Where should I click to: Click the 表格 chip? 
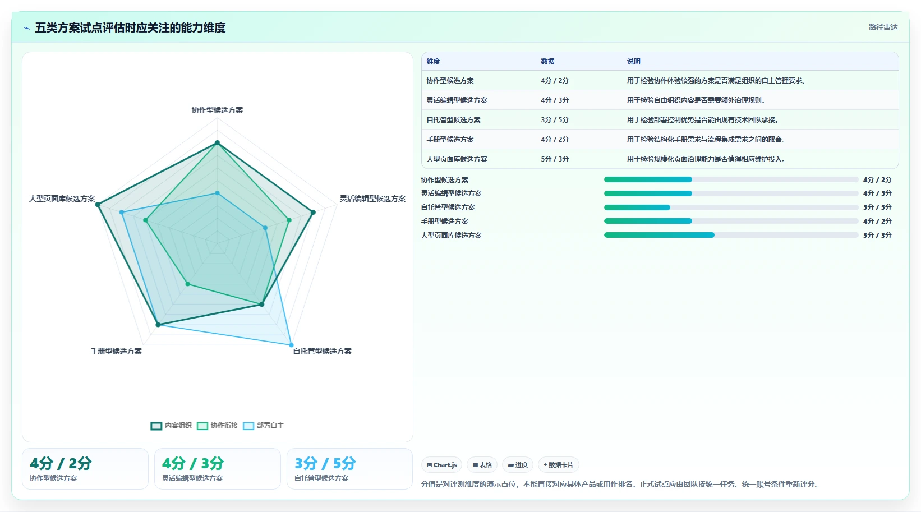[x=482, y=465]
